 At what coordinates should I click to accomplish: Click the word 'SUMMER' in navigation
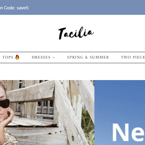(x=99, y=57)
